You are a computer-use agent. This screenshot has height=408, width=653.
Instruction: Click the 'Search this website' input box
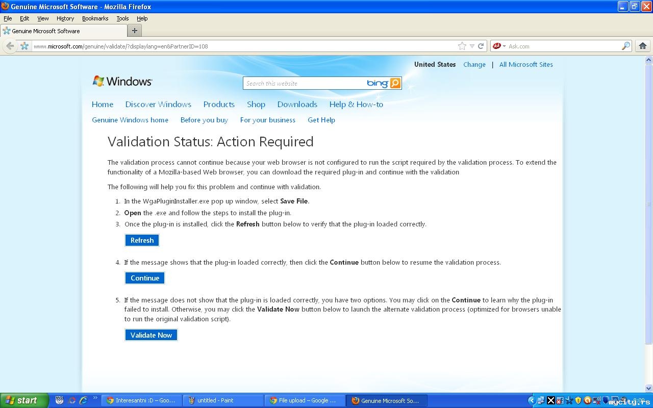[x=305, y=83]
